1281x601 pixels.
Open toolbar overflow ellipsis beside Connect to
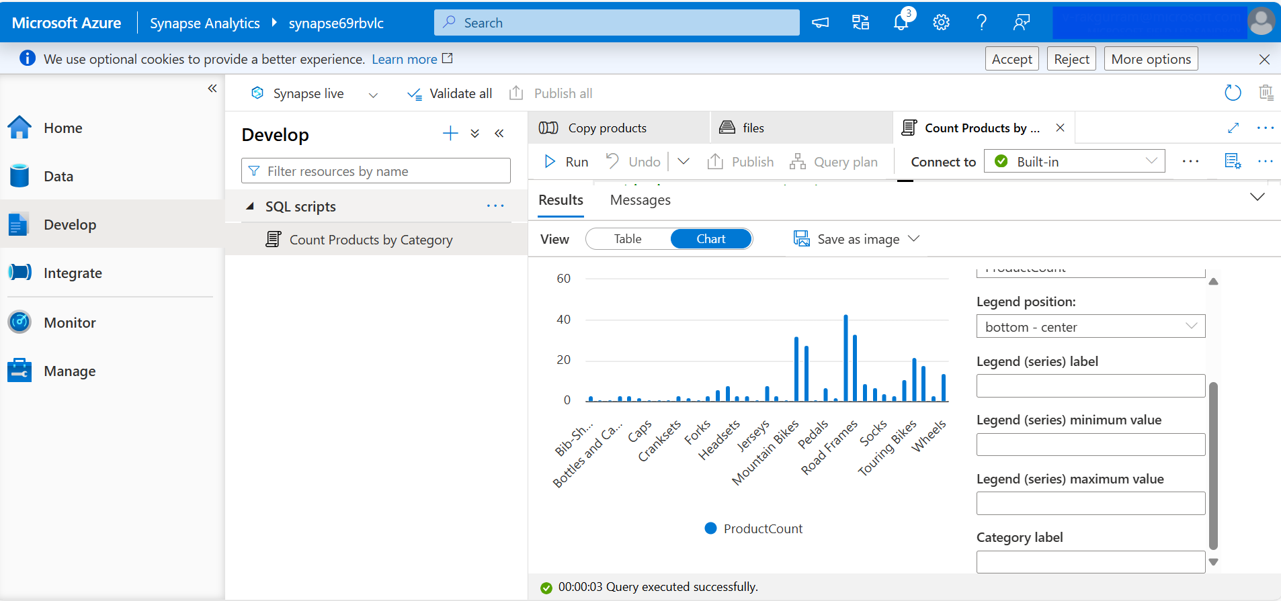[1190, 161]
